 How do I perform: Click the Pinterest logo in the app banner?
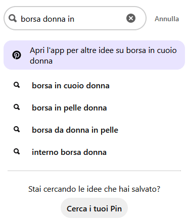[17, 55]
